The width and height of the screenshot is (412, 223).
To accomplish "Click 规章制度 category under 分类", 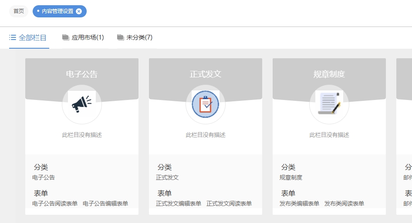I will point(291,178).
